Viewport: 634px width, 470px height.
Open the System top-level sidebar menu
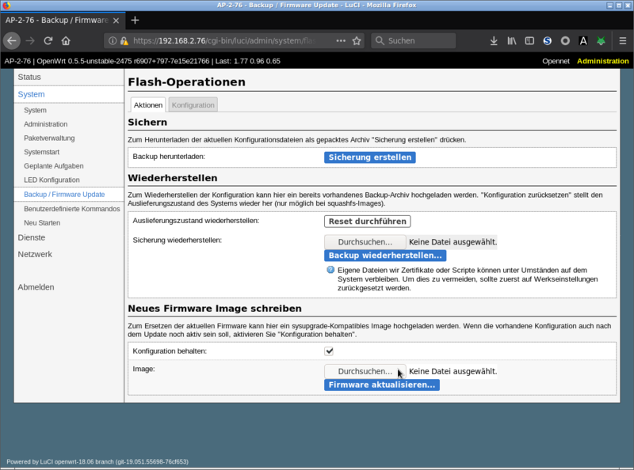[31, 94]
